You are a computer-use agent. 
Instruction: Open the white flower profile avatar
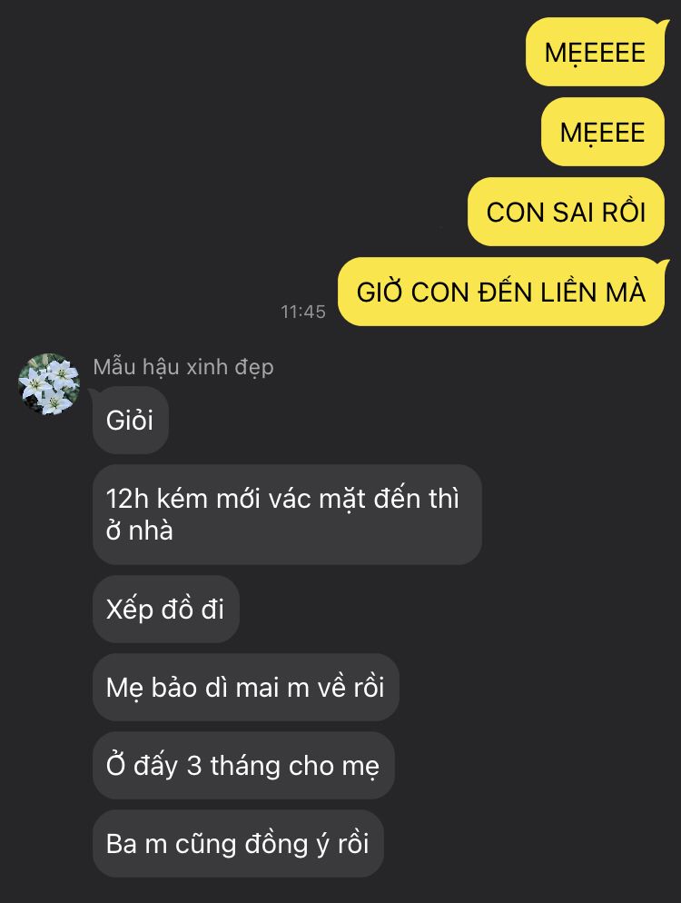point(48,383)
